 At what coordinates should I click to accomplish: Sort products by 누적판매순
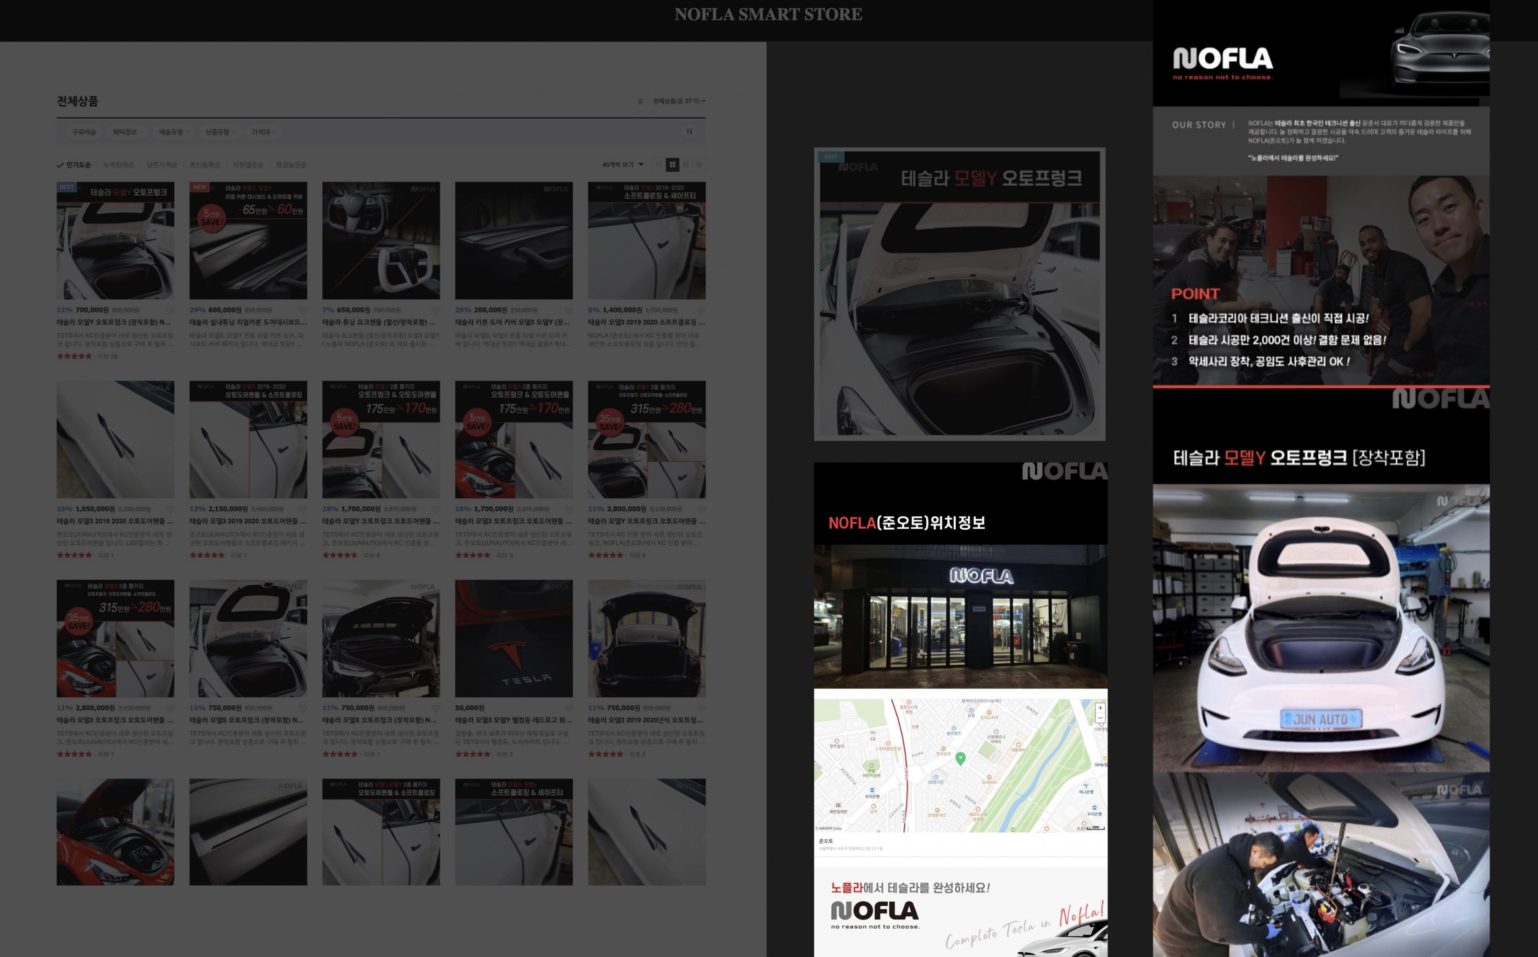(118, 165)
